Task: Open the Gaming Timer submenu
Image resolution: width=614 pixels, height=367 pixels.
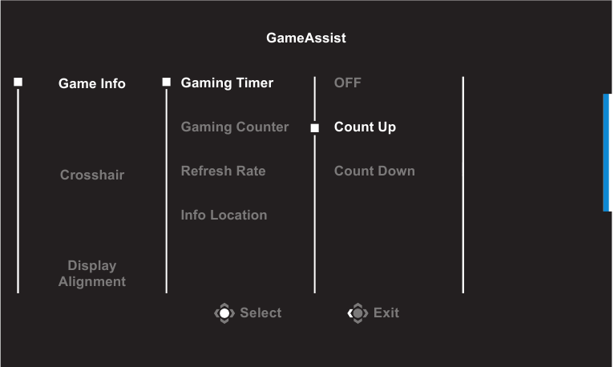Action: pos(227,83)
